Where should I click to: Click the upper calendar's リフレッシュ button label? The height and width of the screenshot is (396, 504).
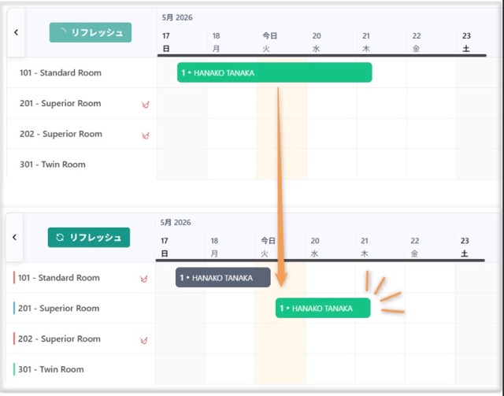(97, 32)
